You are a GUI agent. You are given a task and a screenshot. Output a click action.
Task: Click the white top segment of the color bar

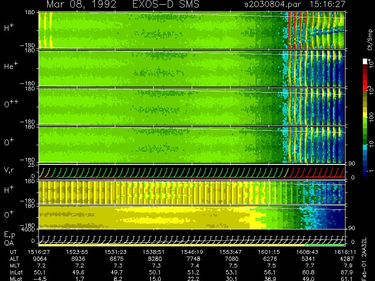coord(365,61)
